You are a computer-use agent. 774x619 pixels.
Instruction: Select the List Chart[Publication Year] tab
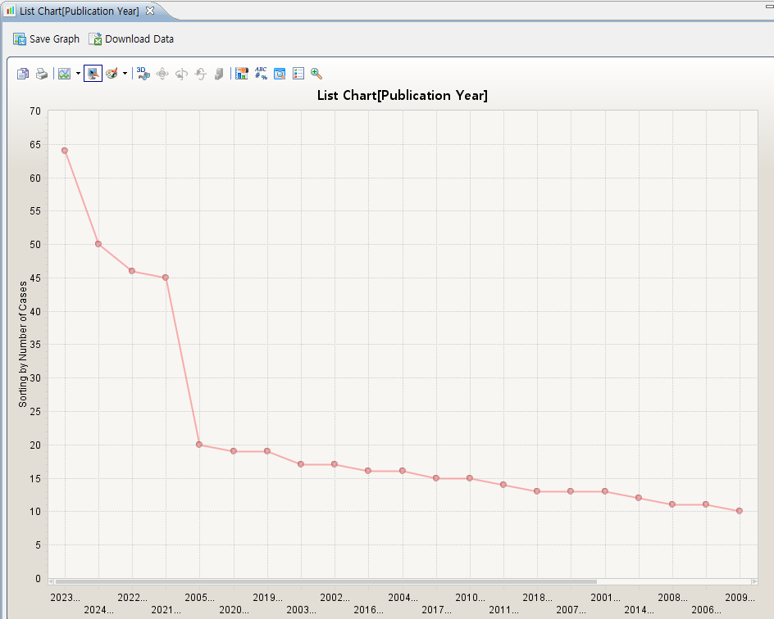tap(78, 11)
